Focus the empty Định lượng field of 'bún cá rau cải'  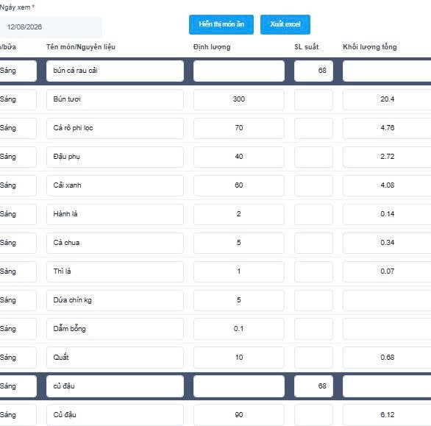pyautogui.click(x=239, y=71)
